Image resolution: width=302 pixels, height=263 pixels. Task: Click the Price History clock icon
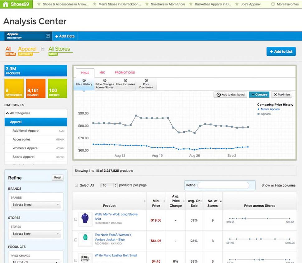coord(84,80)
